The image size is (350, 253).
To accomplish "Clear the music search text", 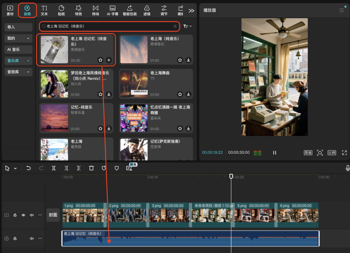I will [x=175, y=26].
